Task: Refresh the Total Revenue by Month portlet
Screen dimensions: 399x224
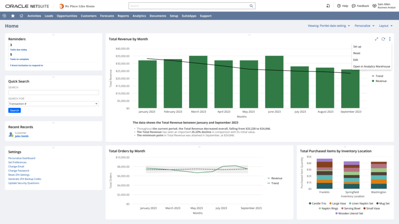Action: (383, 39)
